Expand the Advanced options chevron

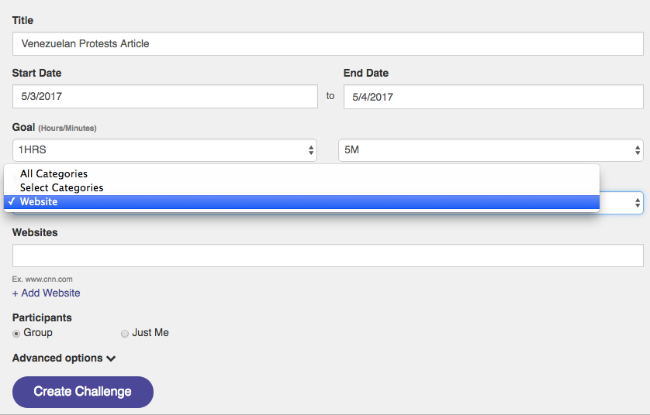coord(111,358)
